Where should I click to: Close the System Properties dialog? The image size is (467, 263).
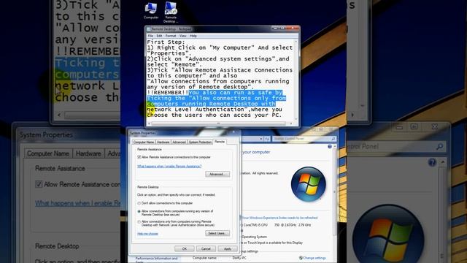point(233,132)
